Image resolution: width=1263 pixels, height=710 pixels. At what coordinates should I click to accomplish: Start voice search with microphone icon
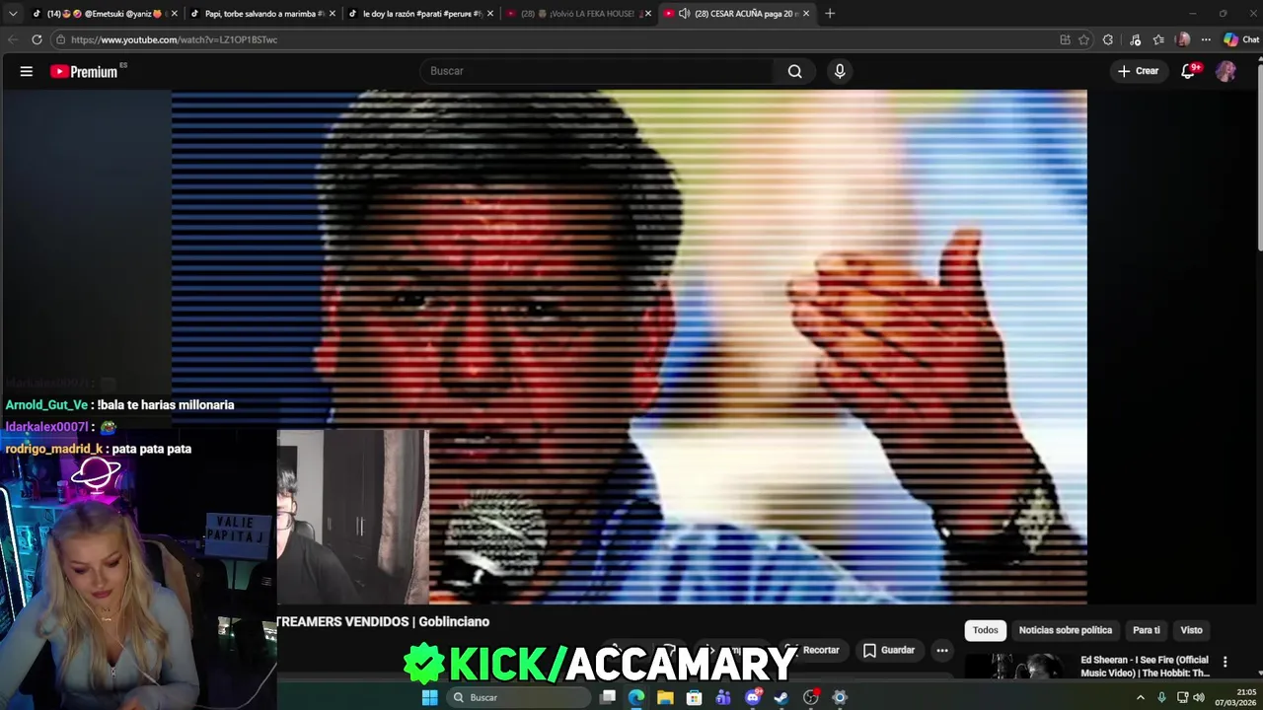840,71
